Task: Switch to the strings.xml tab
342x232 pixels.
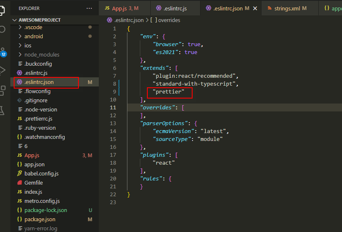Action: click(x=287, y=8)
